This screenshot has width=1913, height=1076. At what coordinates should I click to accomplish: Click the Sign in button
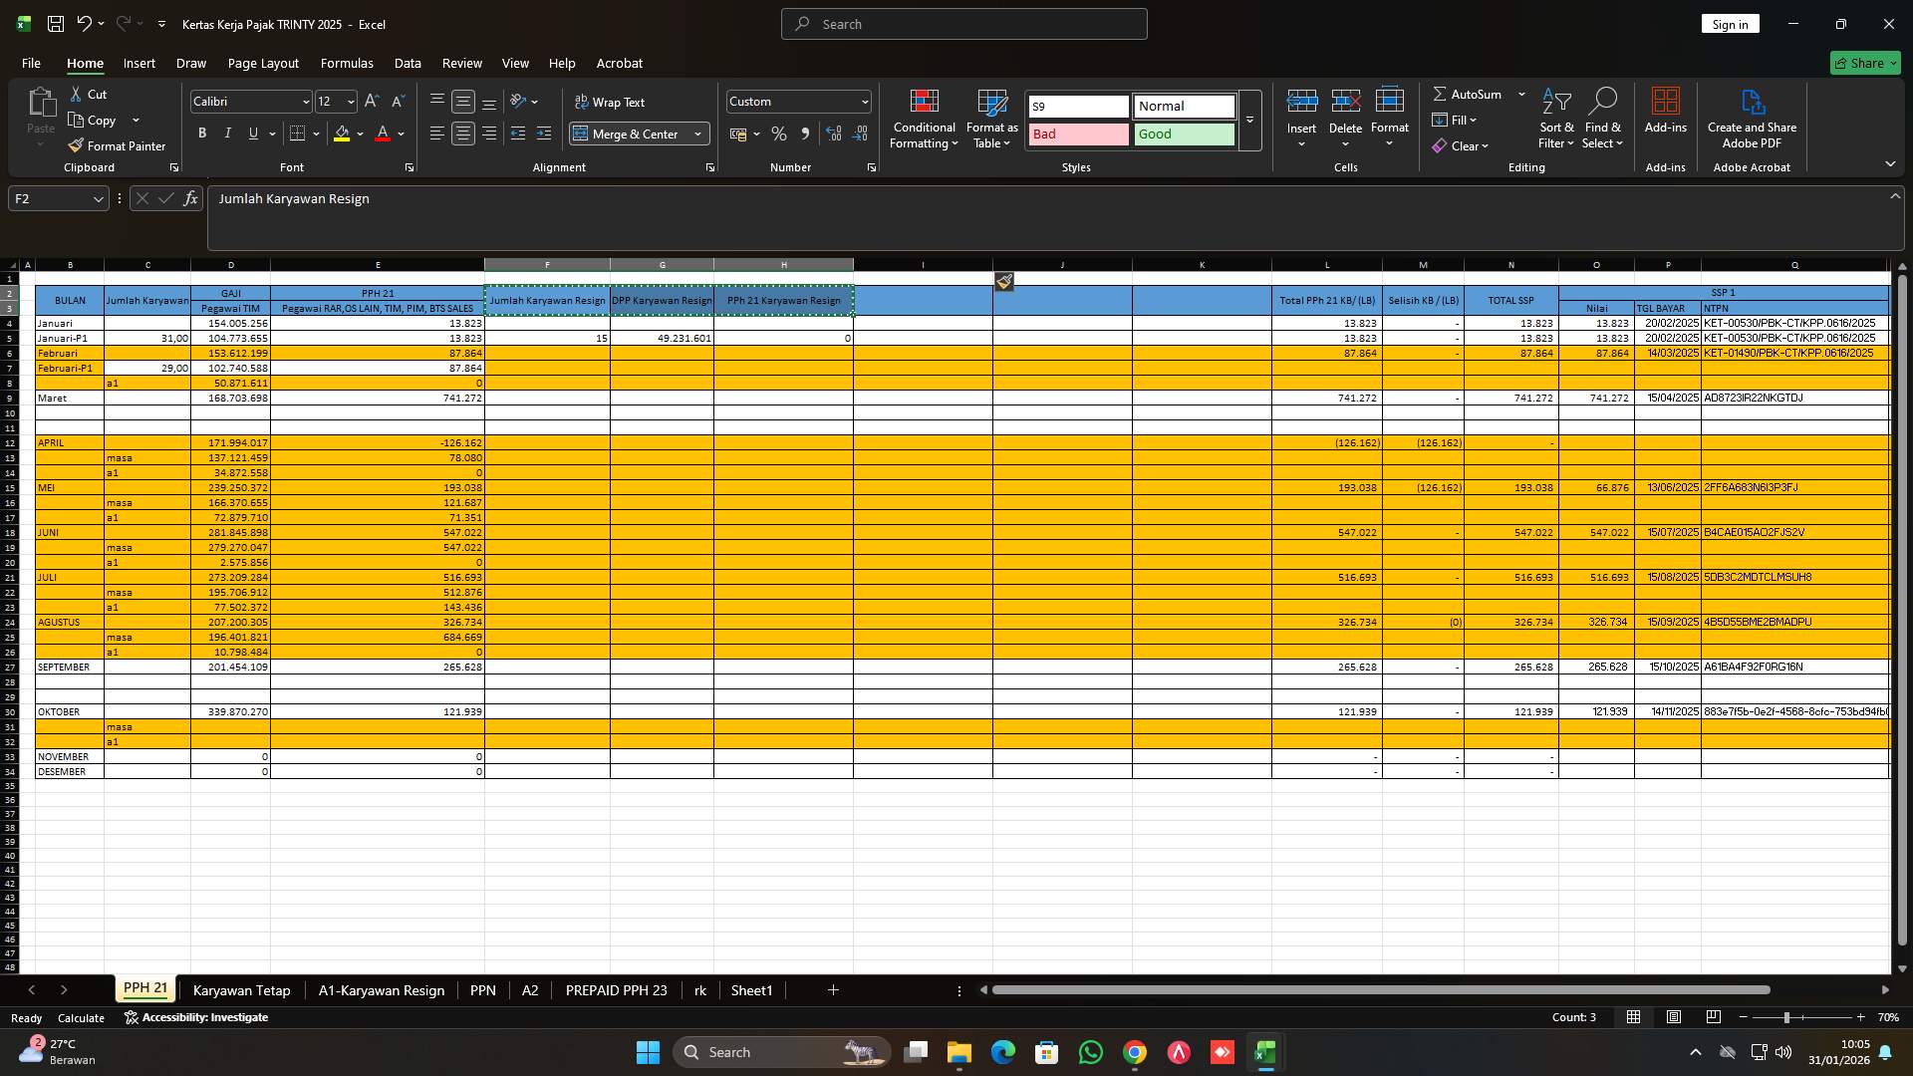point(1730,23)
